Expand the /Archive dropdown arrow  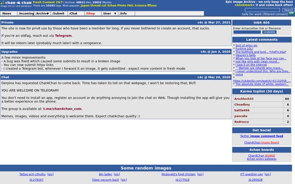coord(48,13)
